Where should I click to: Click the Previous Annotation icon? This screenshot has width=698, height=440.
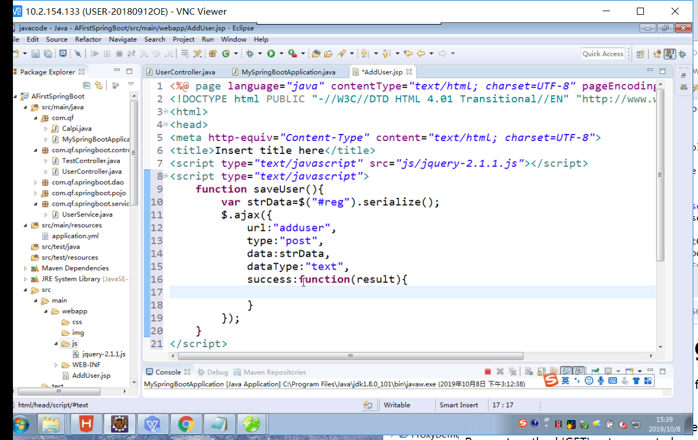(387, 54)
